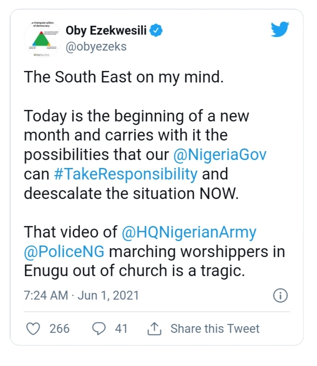Open the #TakeResponsibility hashtag

coord(125,174)
